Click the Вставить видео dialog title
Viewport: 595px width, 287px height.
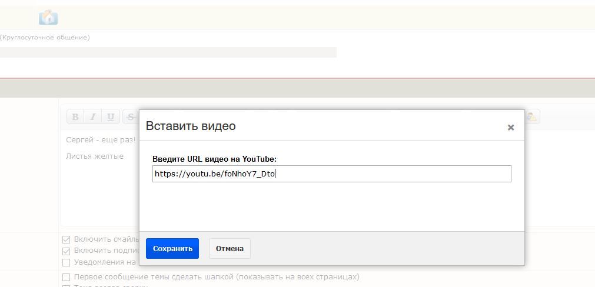(x=191, y=126)
